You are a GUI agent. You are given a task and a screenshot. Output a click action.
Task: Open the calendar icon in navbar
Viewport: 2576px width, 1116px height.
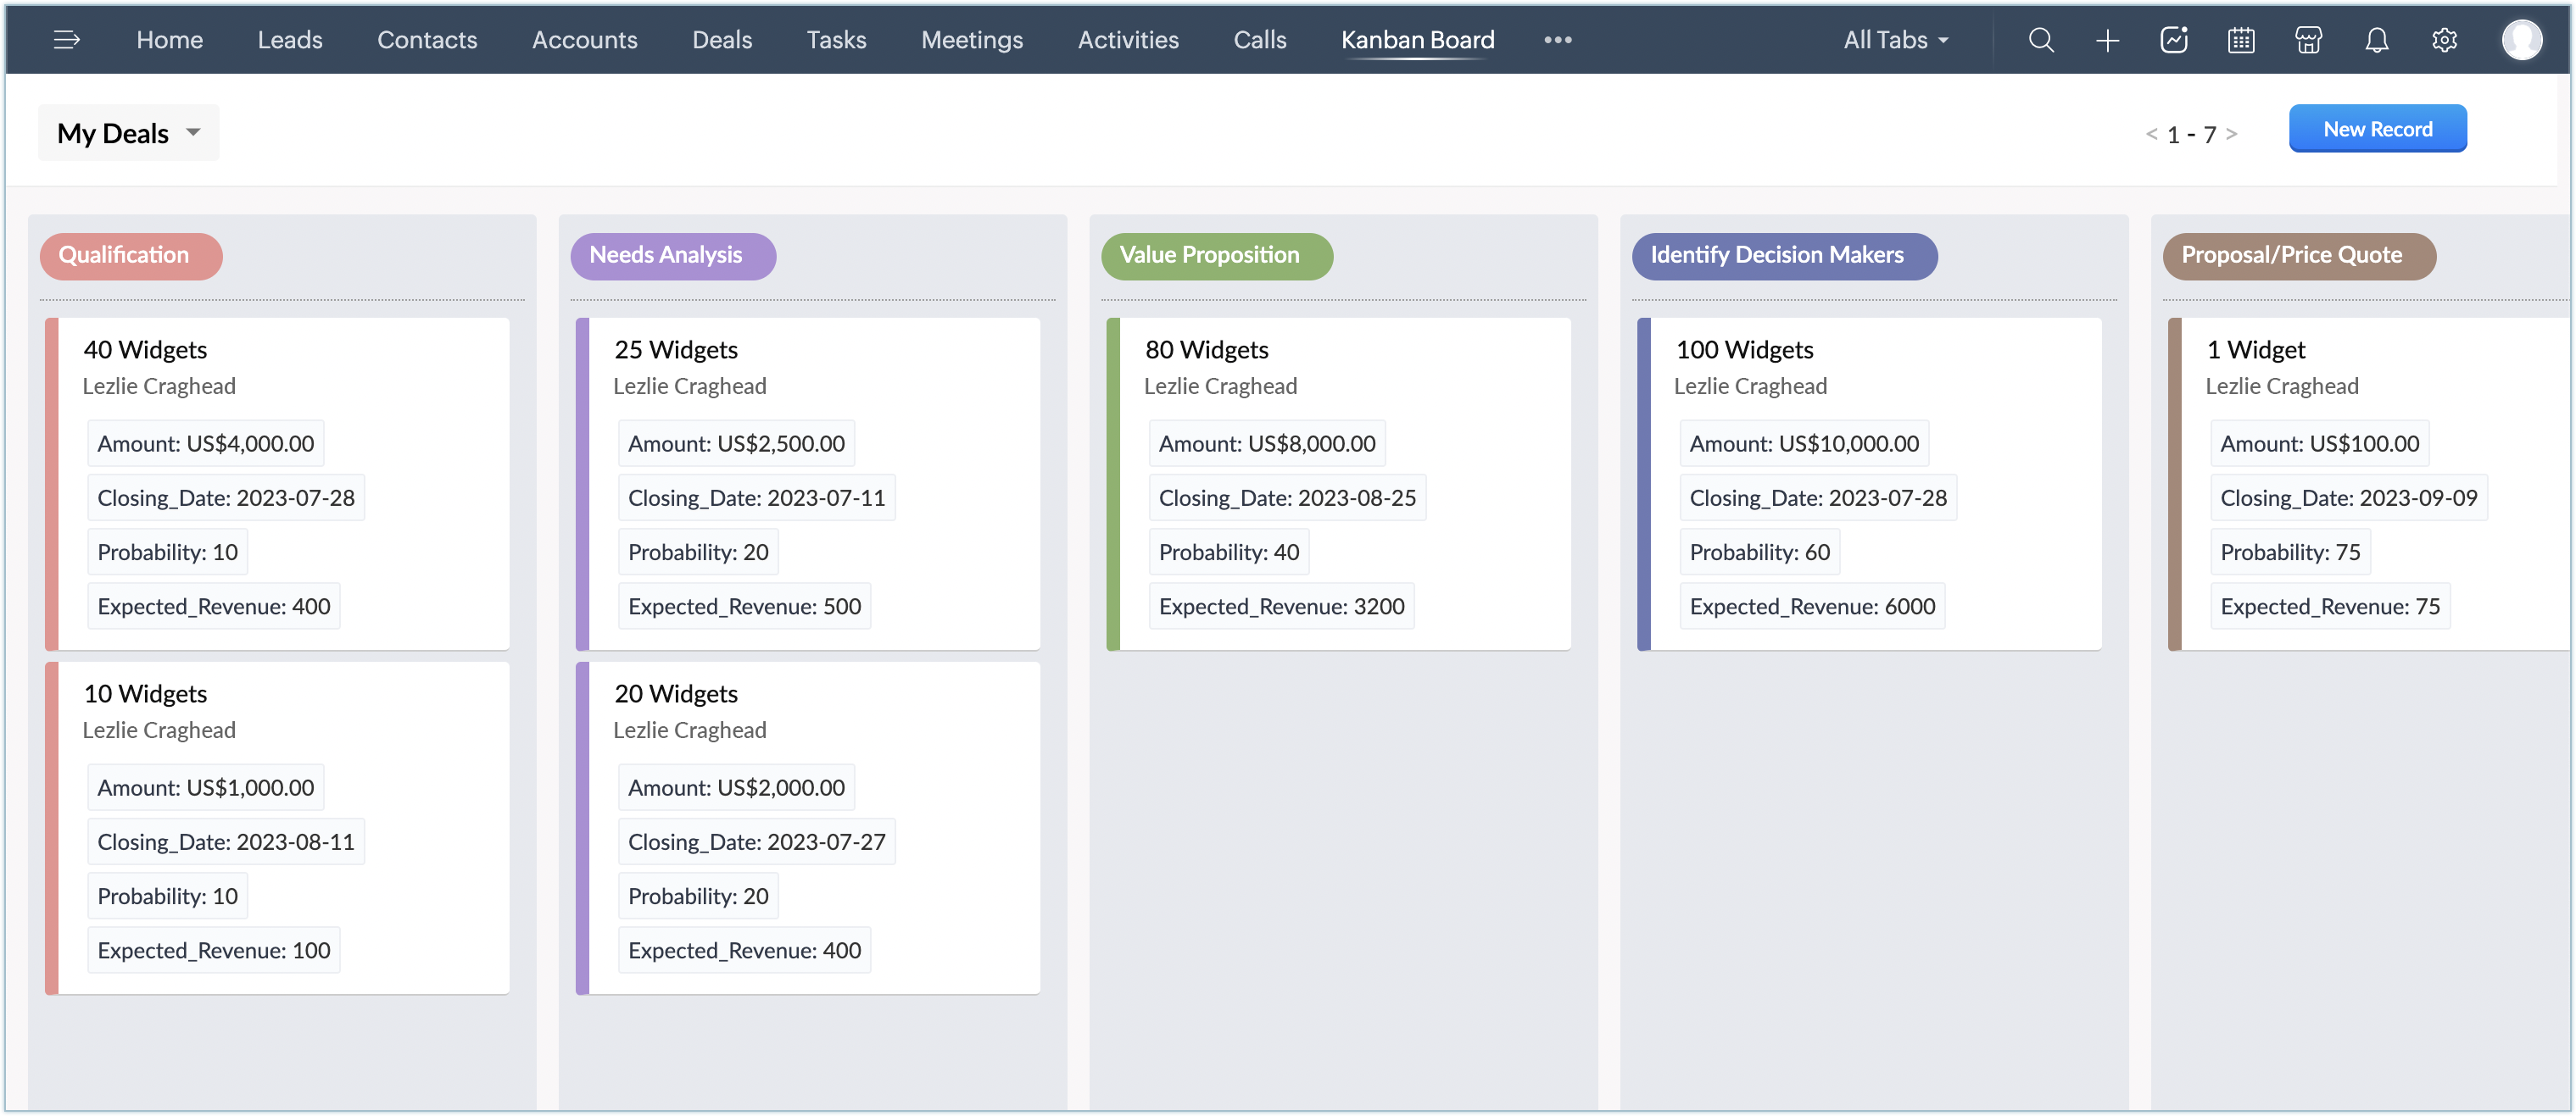point(2241,40)
